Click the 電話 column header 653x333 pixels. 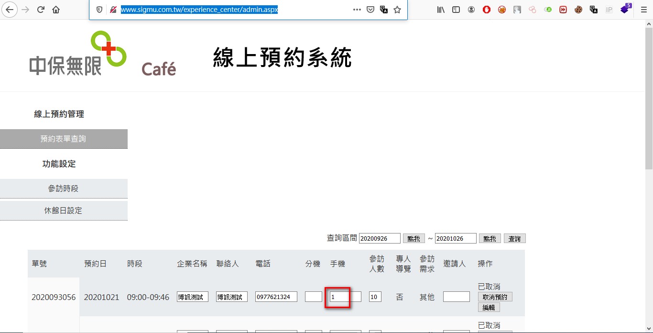(263, 264)
